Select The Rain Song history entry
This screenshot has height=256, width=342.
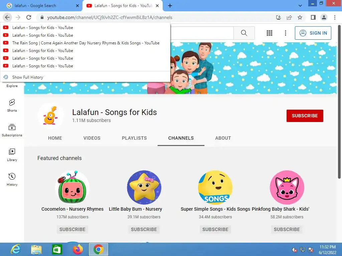[x=85, y=43]
